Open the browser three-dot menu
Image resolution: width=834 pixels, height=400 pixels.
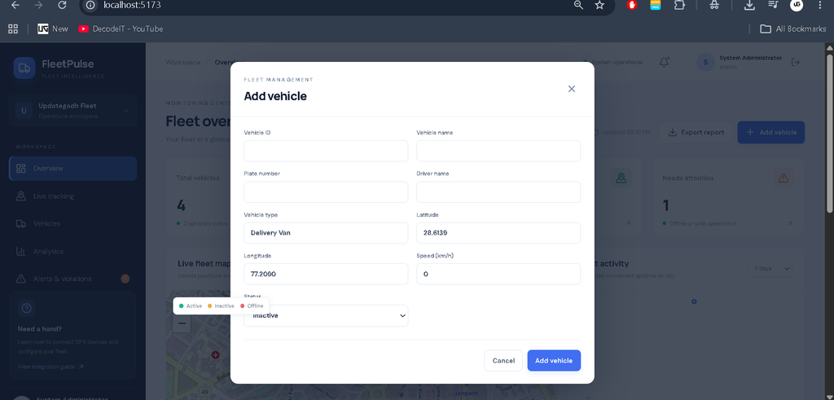819,5
